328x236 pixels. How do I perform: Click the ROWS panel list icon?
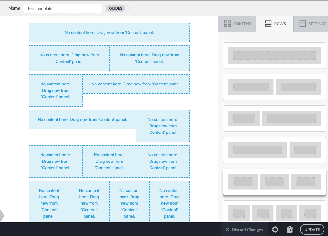click(268, 24)
